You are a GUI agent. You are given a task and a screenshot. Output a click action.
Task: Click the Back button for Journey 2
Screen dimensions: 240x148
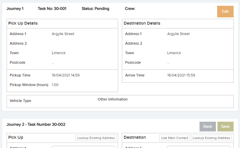click(208, 126)
